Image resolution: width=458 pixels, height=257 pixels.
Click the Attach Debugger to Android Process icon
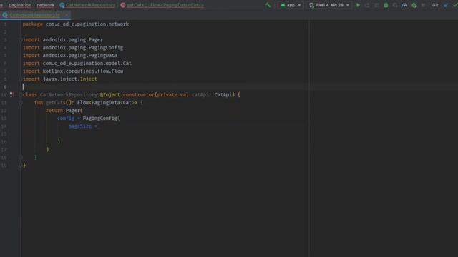coord(414,5)
